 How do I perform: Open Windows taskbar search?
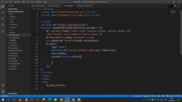(x=9, y=99)
